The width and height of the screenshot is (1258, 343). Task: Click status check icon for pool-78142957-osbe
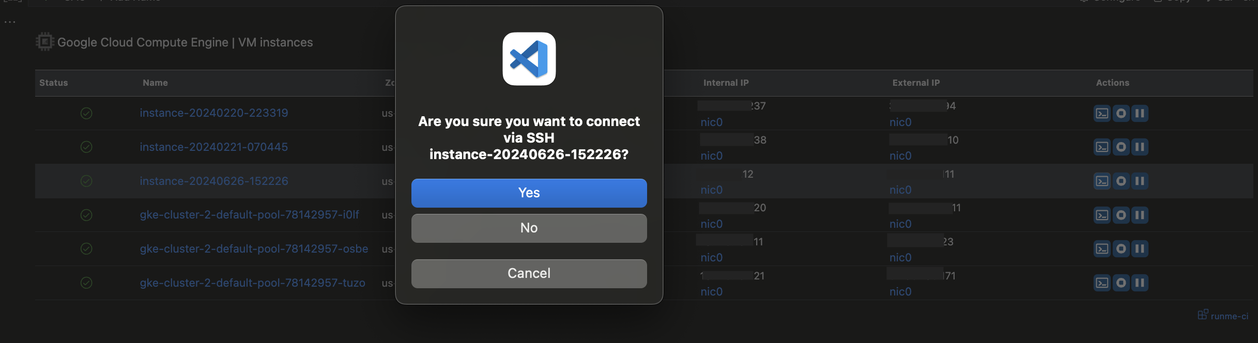point(86,249)
